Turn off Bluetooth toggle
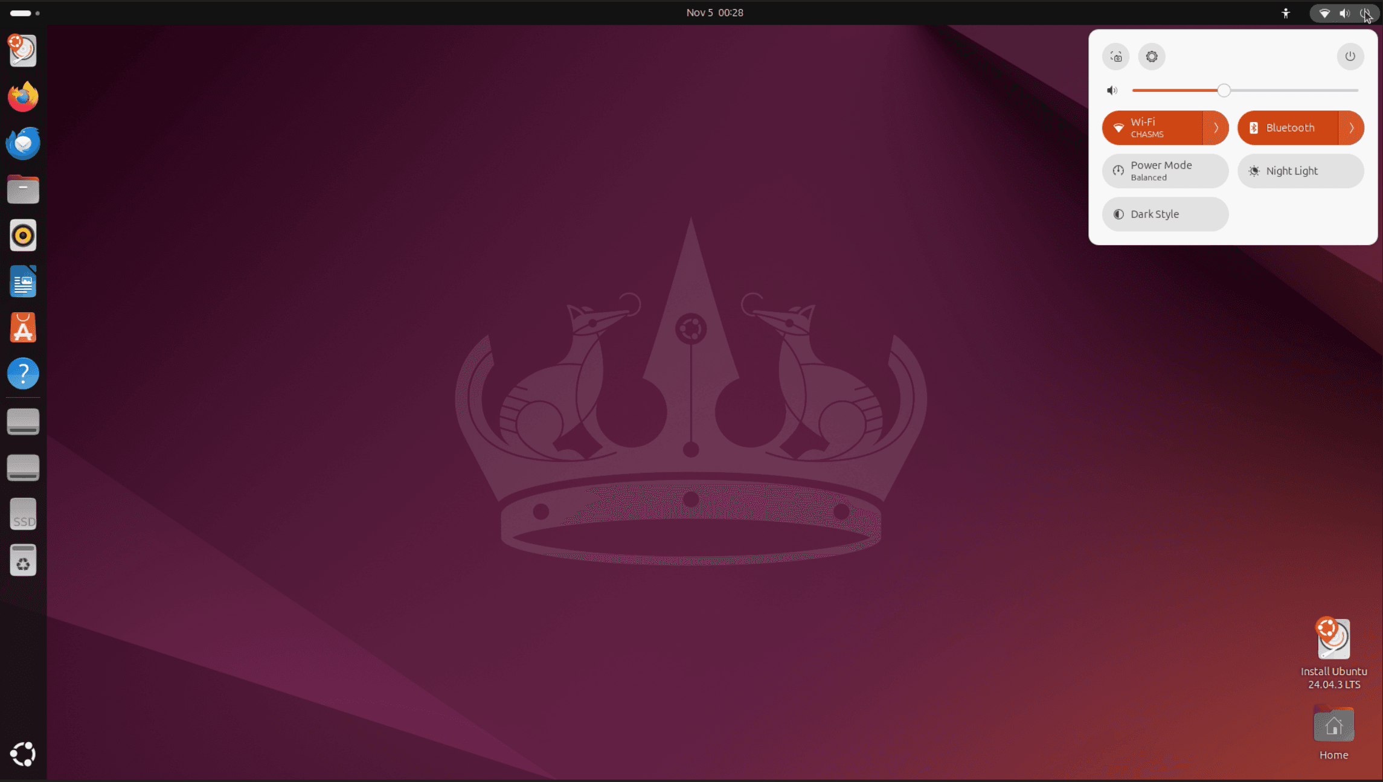Screen dimensions: 1383x782 coord(1288,128)
